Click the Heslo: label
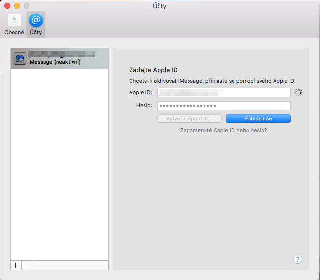The height and width of the screenshot is (280, 320). (x=144, y=105)
